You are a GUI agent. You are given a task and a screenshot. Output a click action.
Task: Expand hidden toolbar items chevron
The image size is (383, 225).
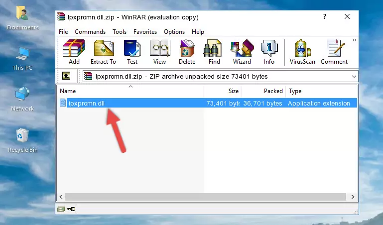pos(354,40)
